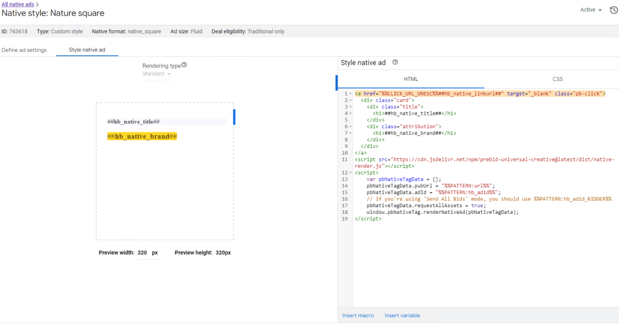Collapse the script block on line 12
This screenshot has width=619, height=325.
[x=350, y=173]
